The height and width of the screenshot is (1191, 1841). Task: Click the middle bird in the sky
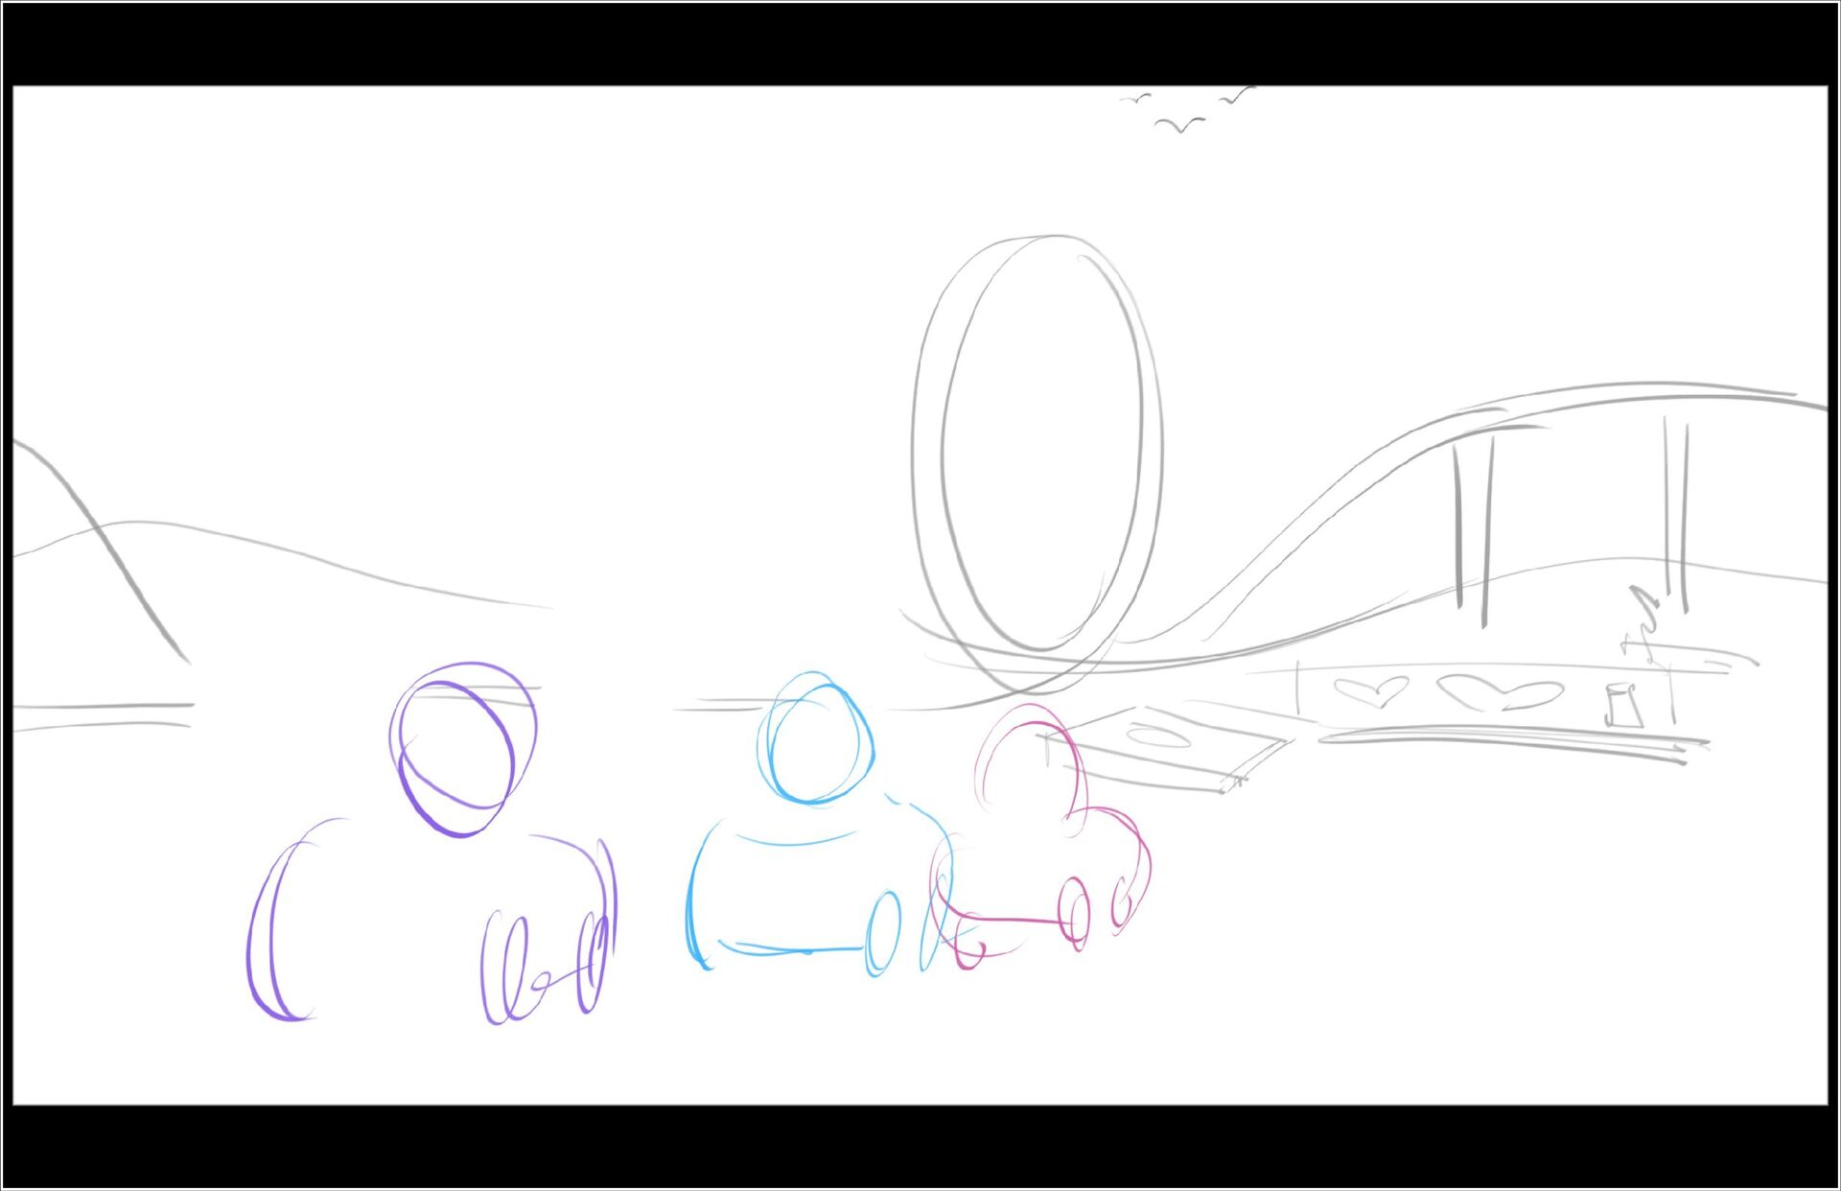click(1179, 125)
